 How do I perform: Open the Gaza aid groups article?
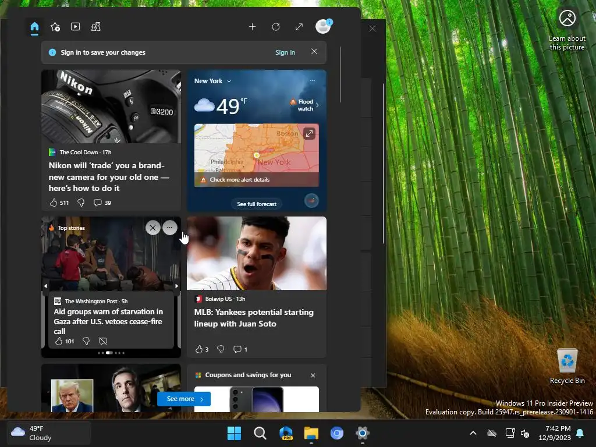(x=108, y=321)
